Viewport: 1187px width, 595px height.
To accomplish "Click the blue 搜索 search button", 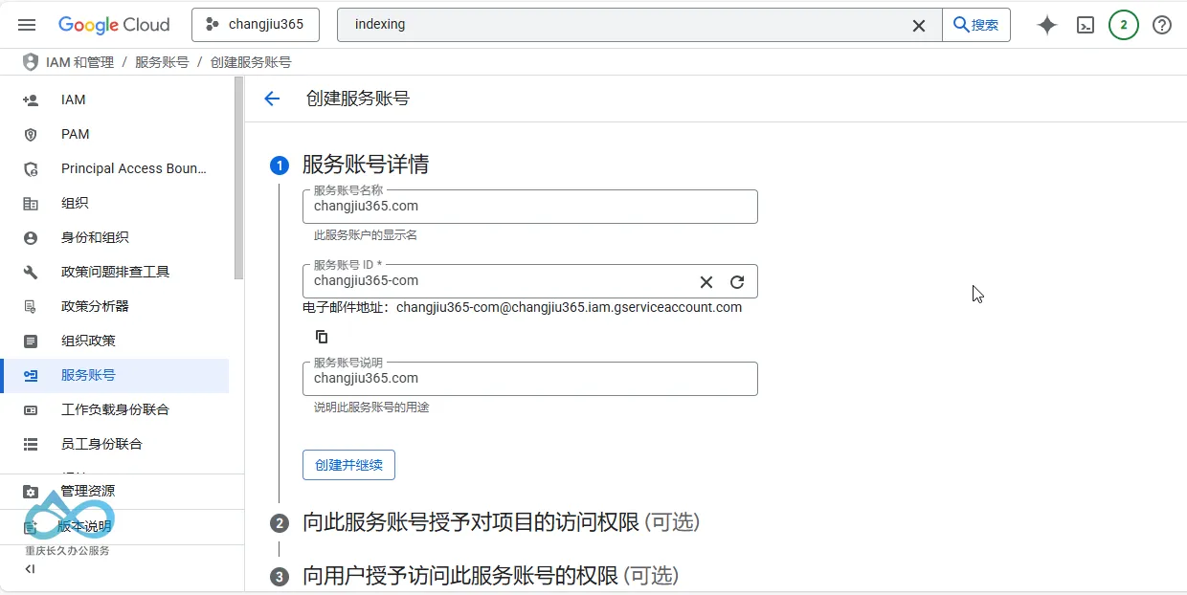I will pos(976,25).
